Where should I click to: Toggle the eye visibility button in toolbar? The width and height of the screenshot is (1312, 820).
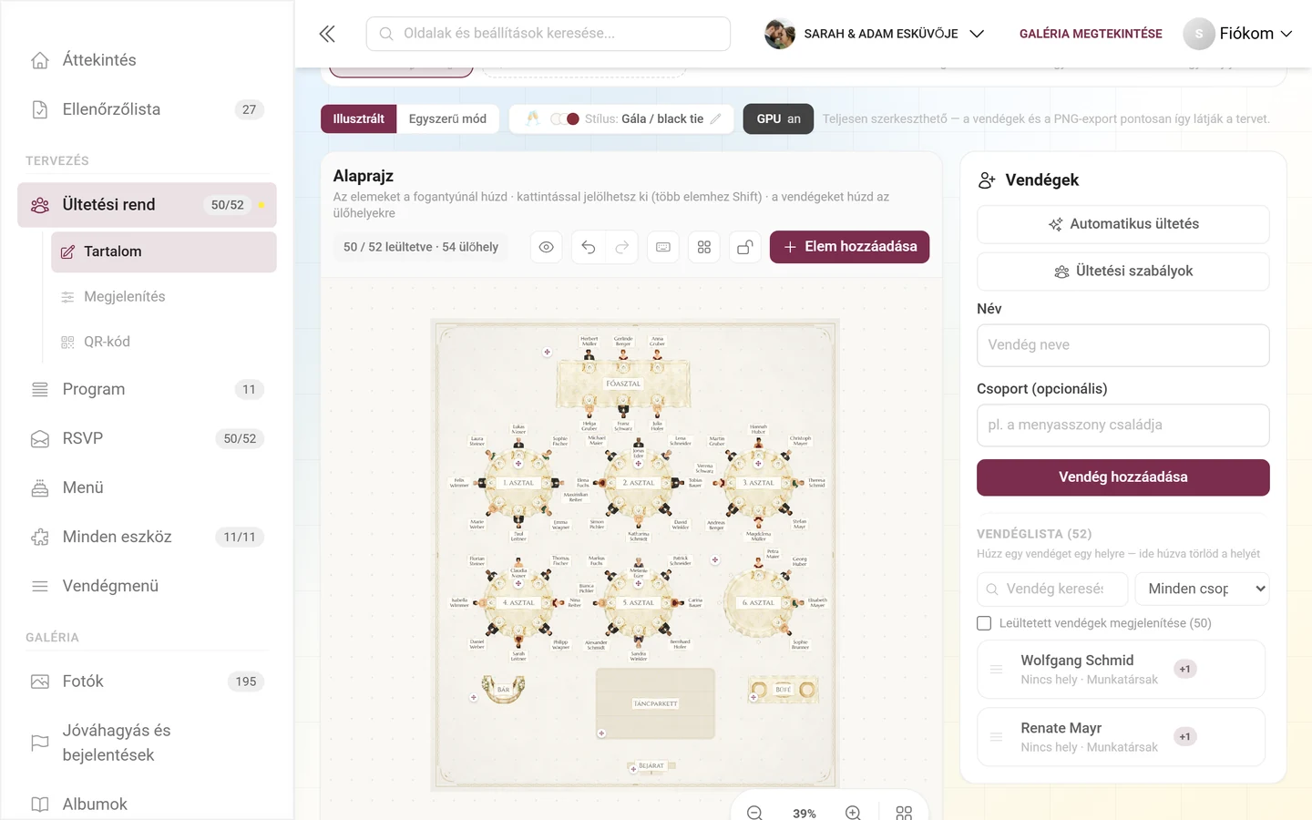pyautogui.click(x=547, y=247)
